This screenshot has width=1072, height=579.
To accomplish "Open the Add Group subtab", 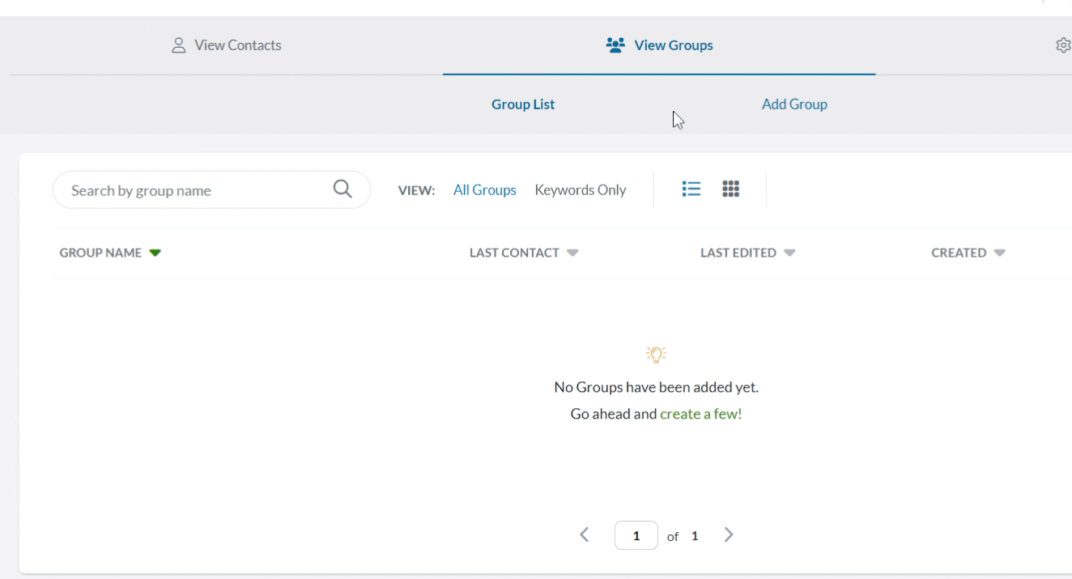I will (x=793, y=104).
